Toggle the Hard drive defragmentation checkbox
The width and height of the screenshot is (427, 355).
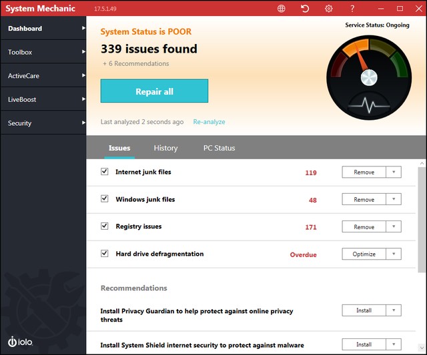click(x=104, y=254)
